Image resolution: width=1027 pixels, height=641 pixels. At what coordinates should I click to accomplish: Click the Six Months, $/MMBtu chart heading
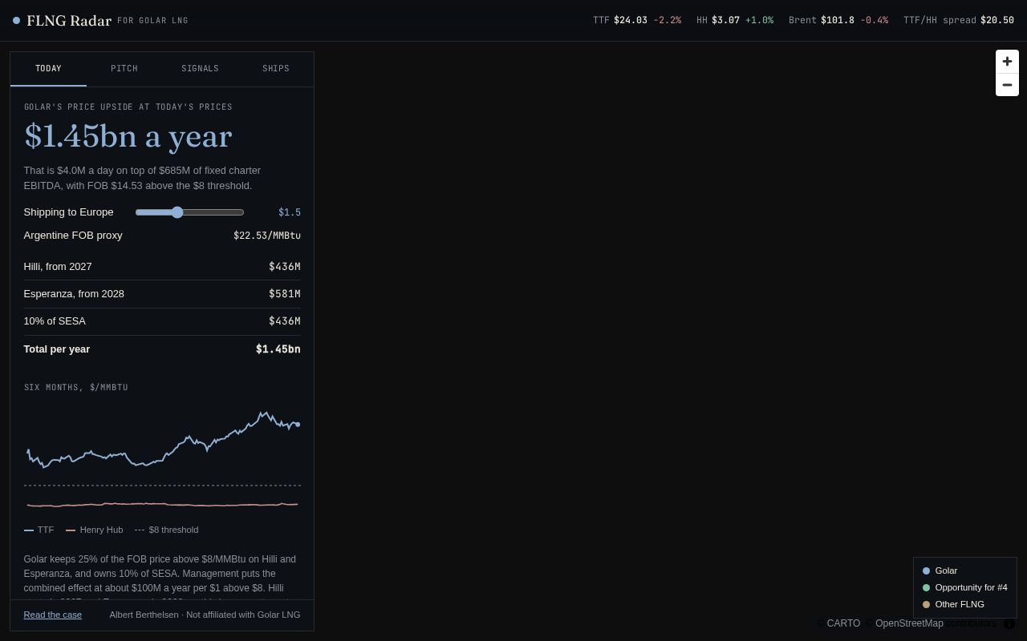(76, 388)
